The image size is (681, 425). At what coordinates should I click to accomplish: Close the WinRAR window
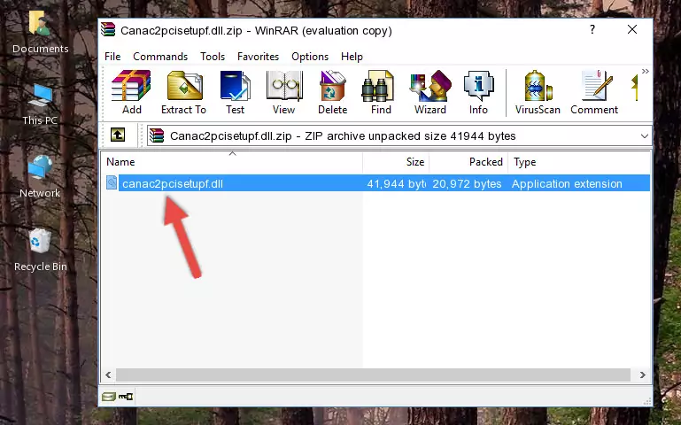point(632,29)
